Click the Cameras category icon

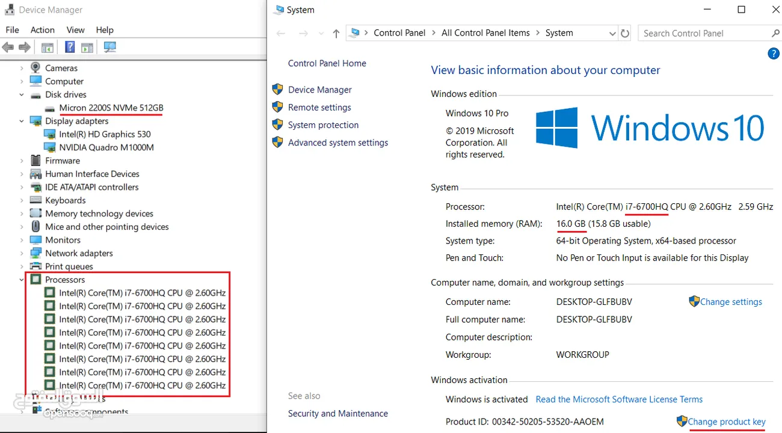(35, 68)
